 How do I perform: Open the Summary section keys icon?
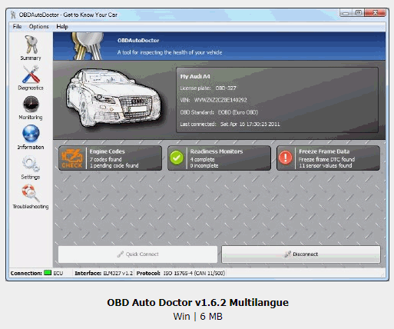(x=31, y=45)
